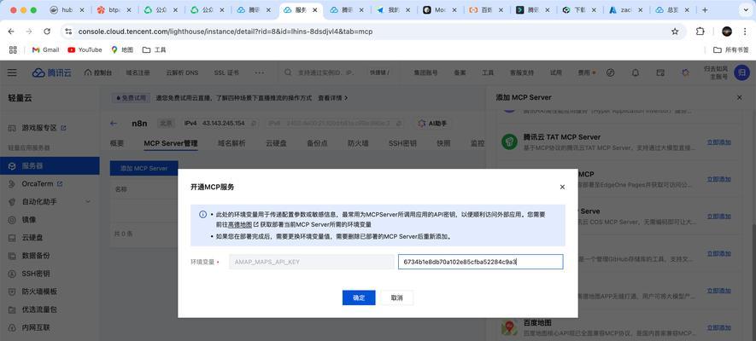Viewport: 756px width, 341px height.
Task: Click the 添加 MCP Server button
Action: (144, 168)
